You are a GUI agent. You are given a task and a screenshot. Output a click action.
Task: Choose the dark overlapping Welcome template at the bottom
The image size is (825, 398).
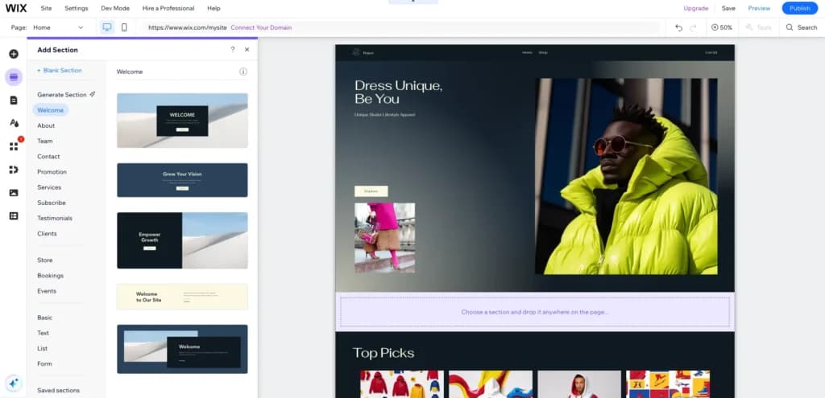(182, 349)
